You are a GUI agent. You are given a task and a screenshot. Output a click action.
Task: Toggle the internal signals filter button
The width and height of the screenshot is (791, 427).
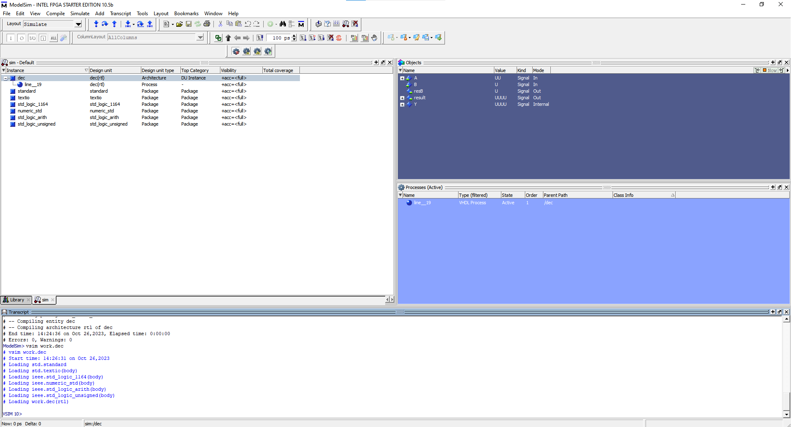coord(43,38)
